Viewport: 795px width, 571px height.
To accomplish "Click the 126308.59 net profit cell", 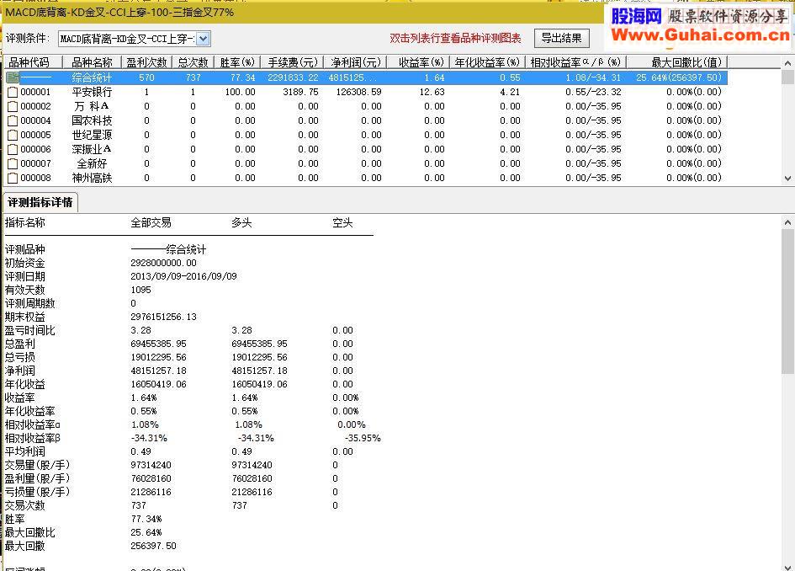I will [359, 93].
